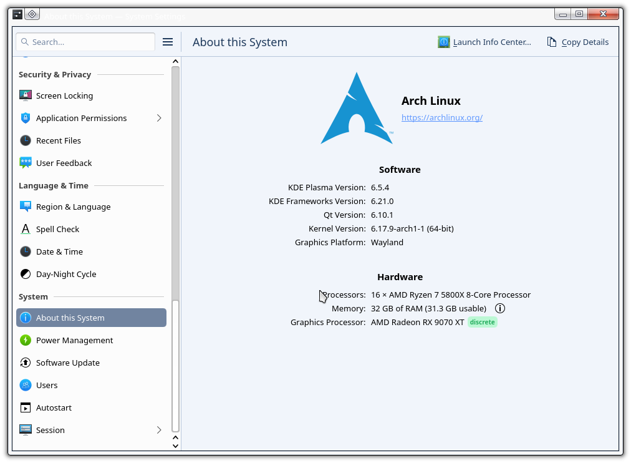Click the discrete GPU badge
631x463 pixels.
pyautogui.click(x=483, y=322)
